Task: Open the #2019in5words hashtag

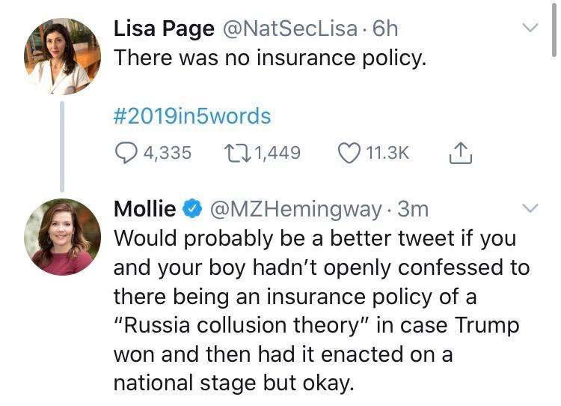Action: pyautogui.click(x=191, y=116)
